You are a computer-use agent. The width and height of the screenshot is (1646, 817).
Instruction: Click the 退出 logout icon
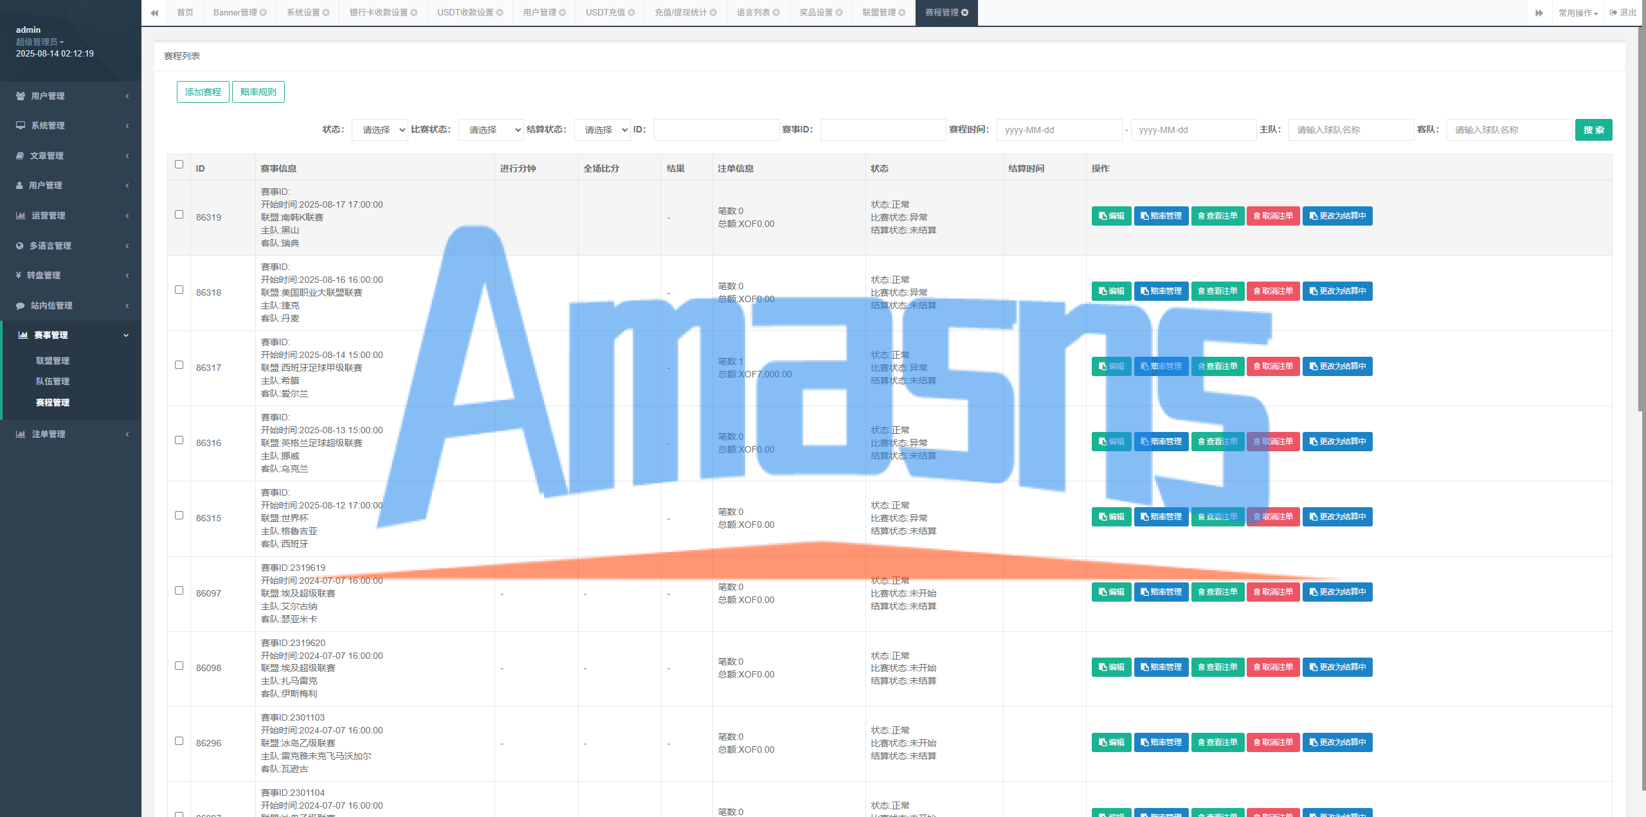coord(1613,13)
